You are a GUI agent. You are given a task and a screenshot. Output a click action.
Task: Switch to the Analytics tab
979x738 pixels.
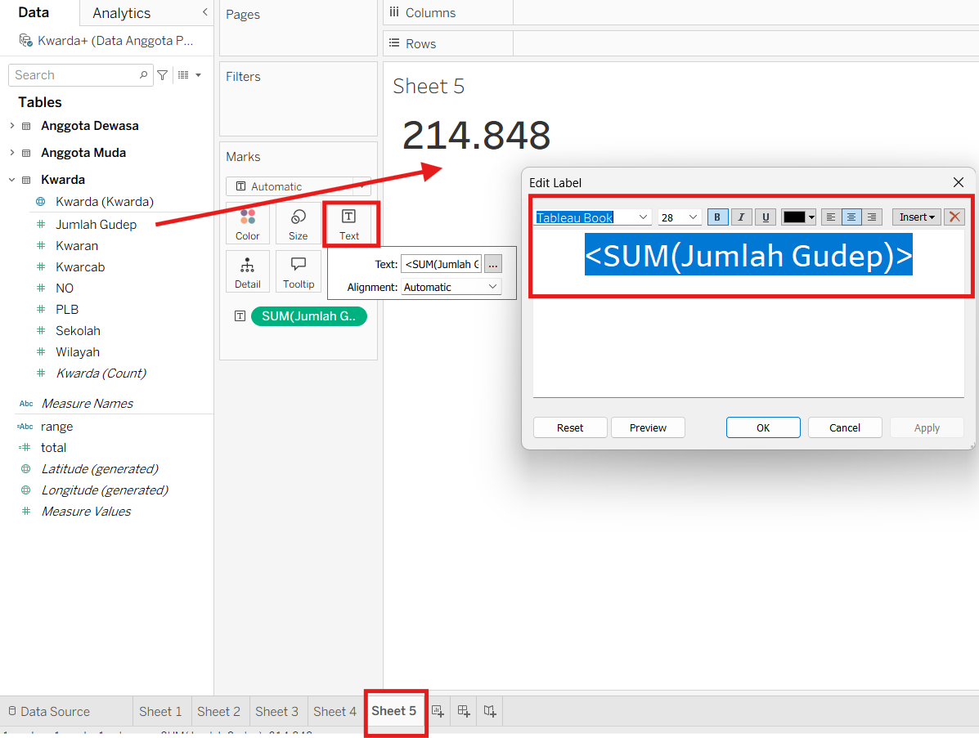pos(121,13)
